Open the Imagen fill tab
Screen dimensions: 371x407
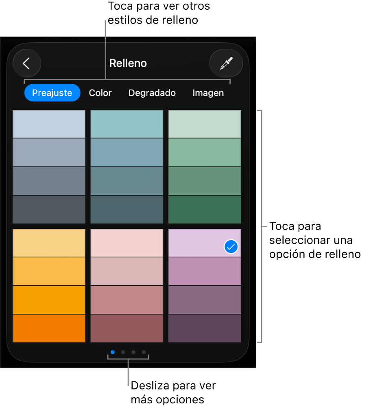pyautogui.click(x=208, y=93)
